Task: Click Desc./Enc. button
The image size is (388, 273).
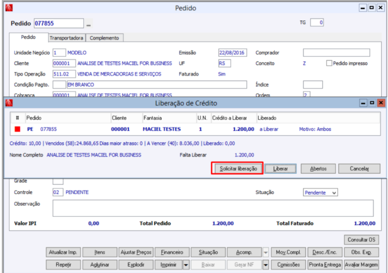Action: click(x=324, y=252)
